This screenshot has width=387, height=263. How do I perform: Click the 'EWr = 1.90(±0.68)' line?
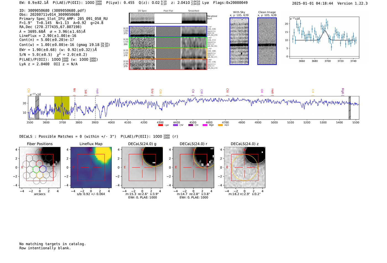click(58, 50)
